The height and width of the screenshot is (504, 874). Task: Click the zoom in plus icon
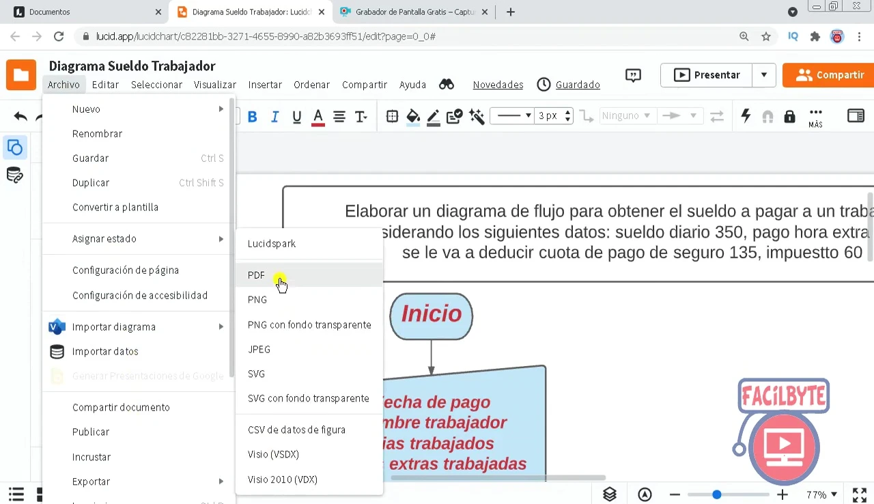click(783, 494)
